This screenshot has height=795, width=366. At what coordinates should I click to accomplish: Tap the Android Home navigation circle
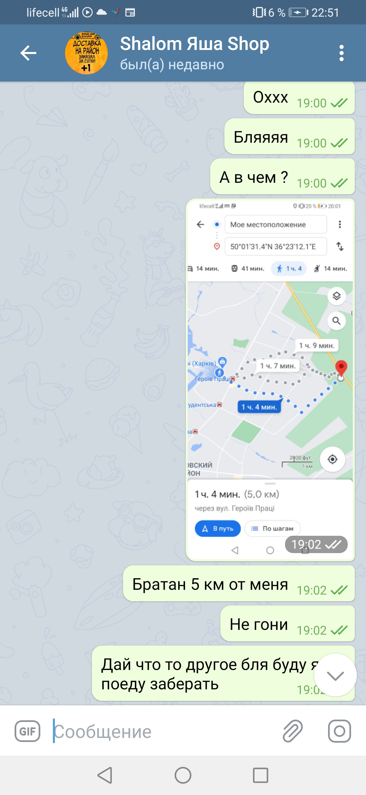[183, 775]
